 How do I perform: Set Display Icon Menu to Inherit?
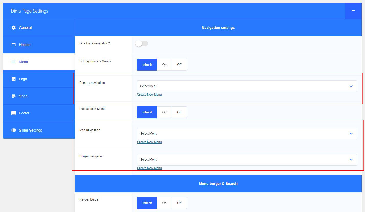coord(147,112)
